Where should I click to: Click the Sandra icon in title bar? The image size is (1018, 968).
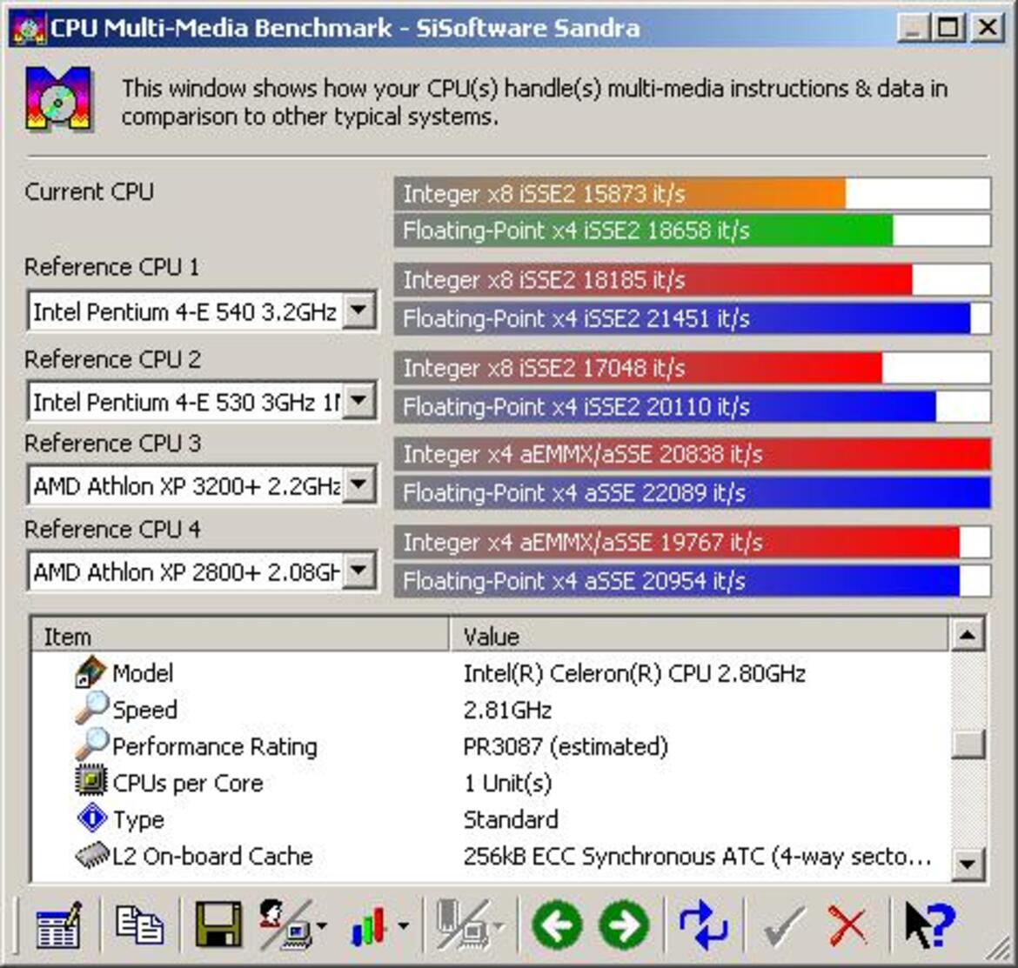tap(28, 29)
